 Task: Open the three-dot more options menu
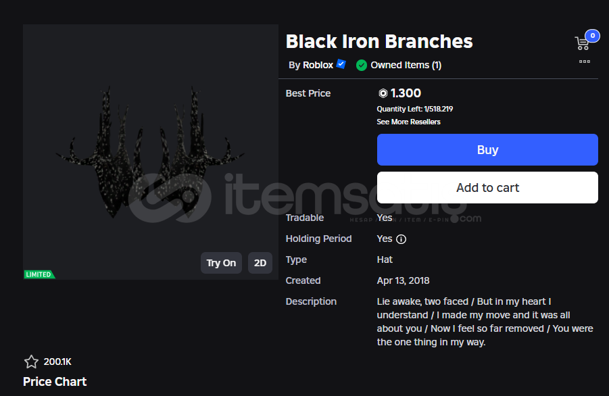(585, 61)
